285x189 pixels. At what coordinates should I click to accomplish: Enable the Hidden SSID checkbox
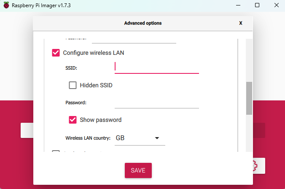click(x=73, y=85)
